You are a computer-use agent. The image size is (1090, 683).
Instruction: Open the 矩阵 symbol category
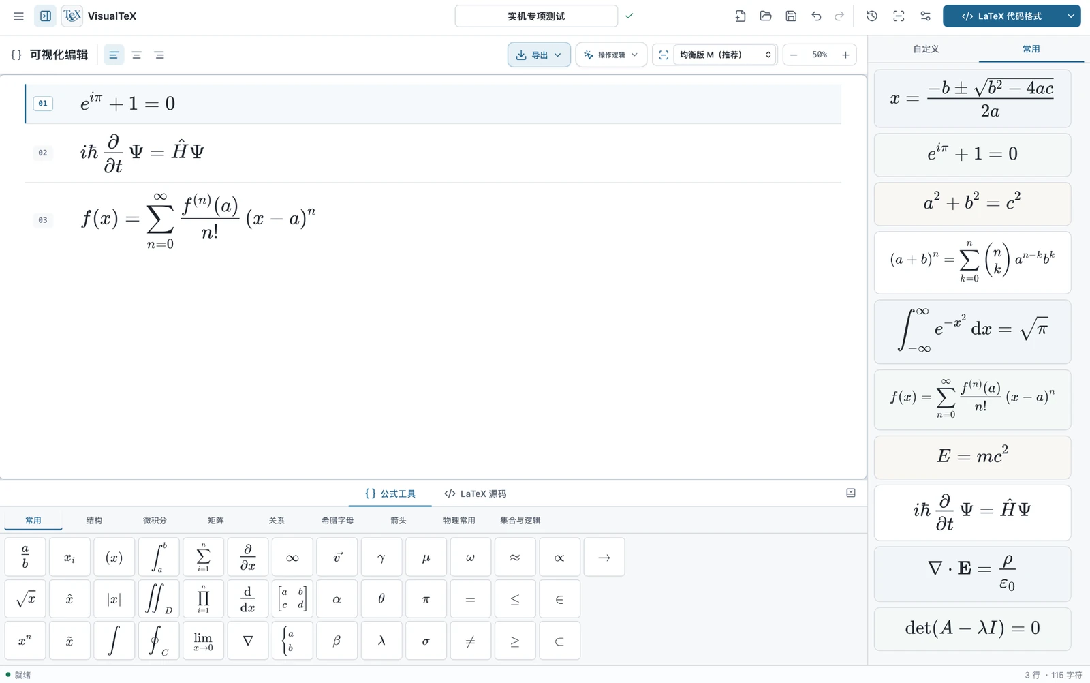point(215,520)
